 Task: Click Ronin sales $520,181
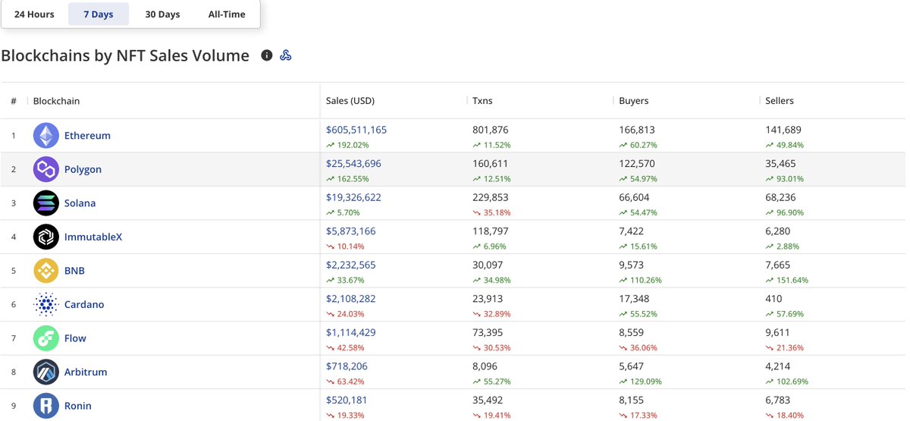347,400
